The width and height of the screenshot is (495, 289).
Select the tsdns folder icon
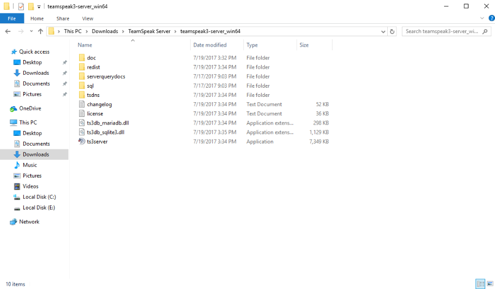coord(82,95)
